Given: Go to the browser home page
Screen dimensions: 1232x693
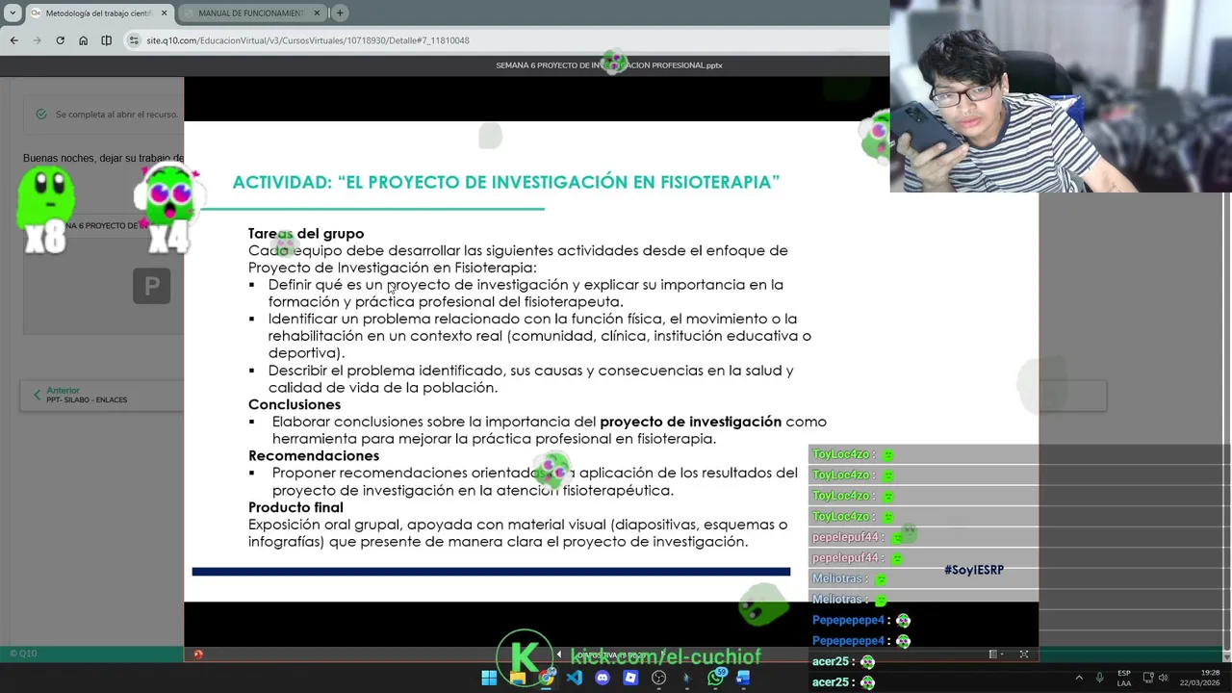Looking at the screenshot, I should pos(83,40).
